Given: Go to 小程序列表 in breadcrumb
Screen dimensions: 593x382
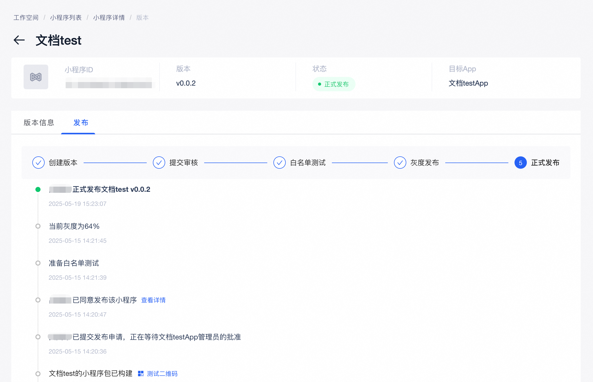Looking at the screenshot, I should coord(66,17).
